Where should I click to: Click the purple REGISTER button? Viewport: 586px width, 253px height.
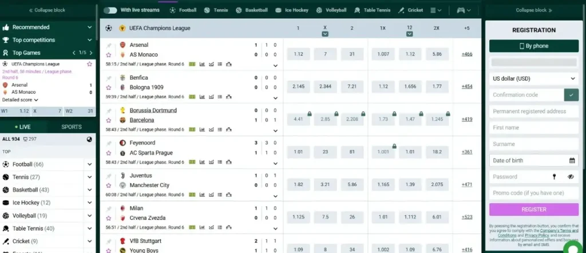[x=533, y=209]
